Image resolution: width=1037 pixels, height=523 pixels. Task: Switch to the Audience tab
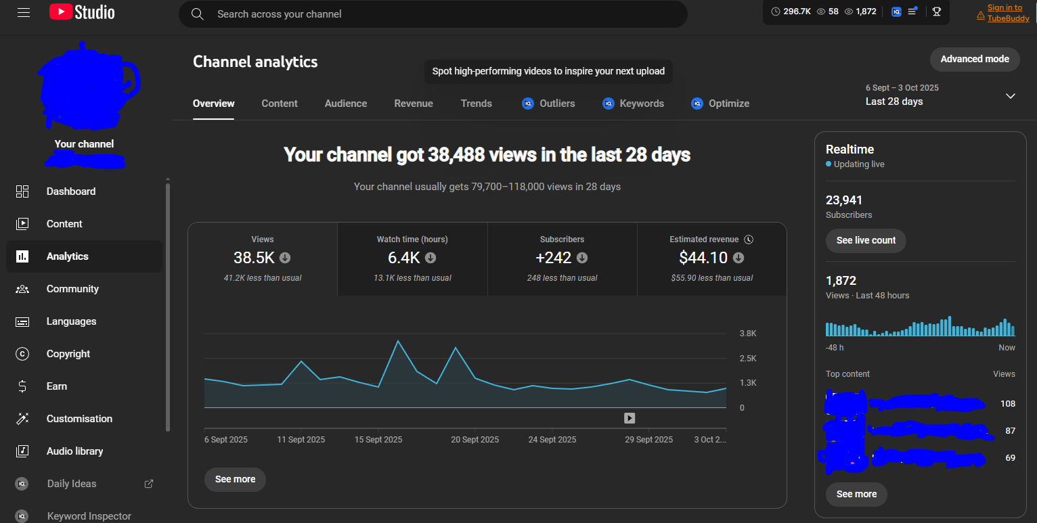346,104
